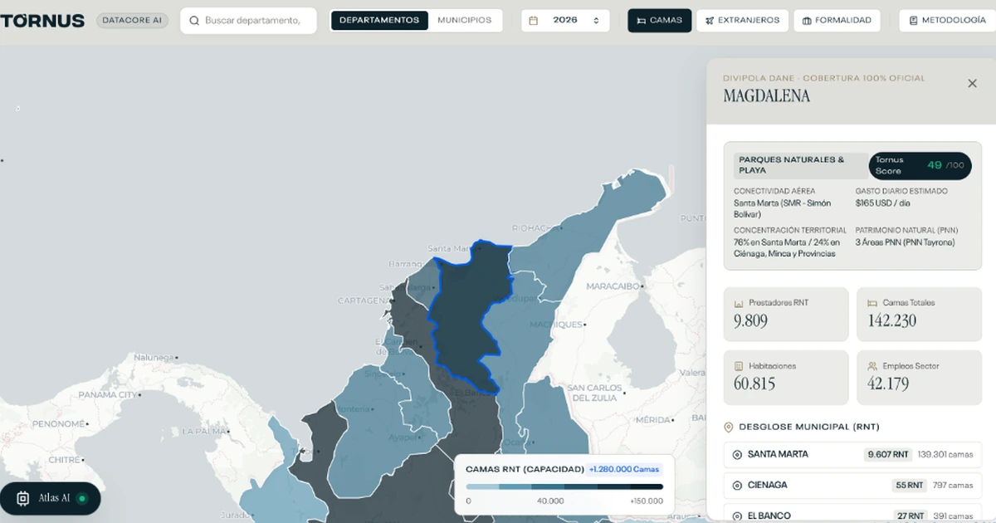
Task: Open the El Banco municipality row
Action: click(852, 514)
